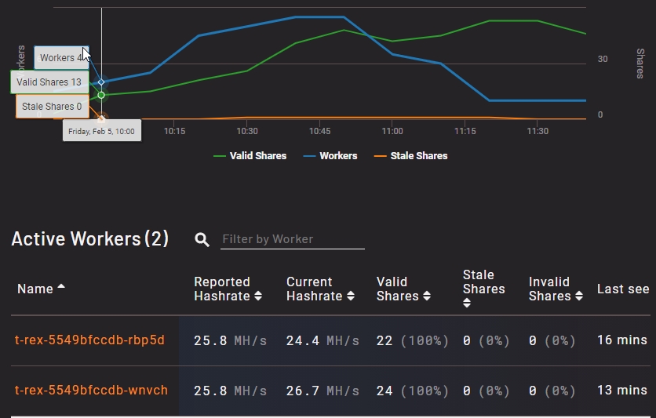Sort by Current Hashrate arrows
Viewport: 656px width, 418px height.
point(351,296)
